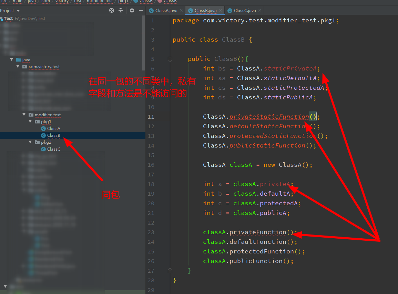The width and height of the screenshot is (398, 294).
Task: Open the ClassC.java tab
Action: (245, 10)
